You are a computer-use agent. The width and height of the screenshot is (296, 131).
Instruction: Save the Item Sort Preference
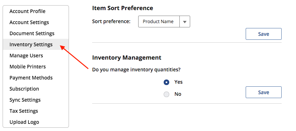(x=263, y=34)
